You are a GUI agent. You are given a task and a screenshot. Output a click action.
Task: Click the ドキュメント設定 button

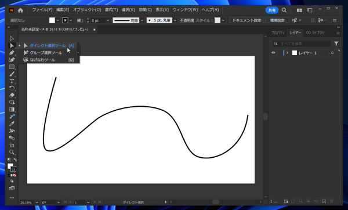pos(246,20)
